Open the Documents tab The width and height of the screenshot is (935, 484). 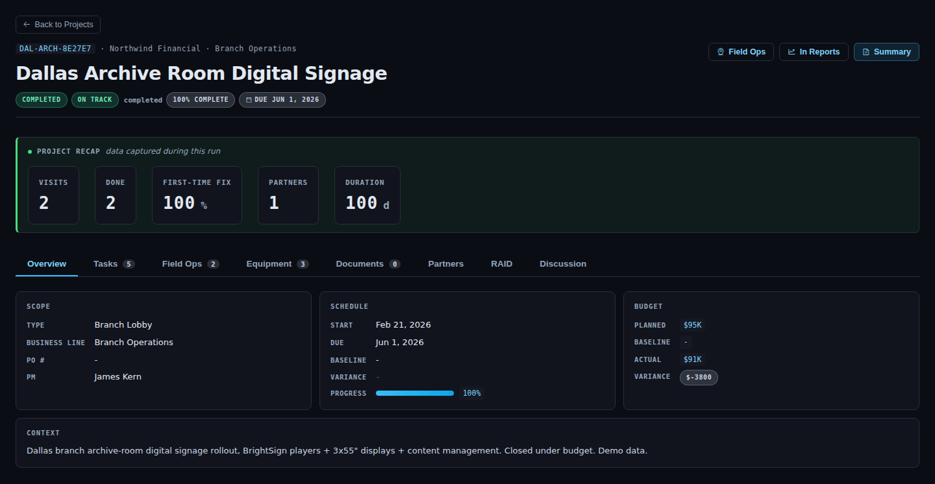[368, 264]
